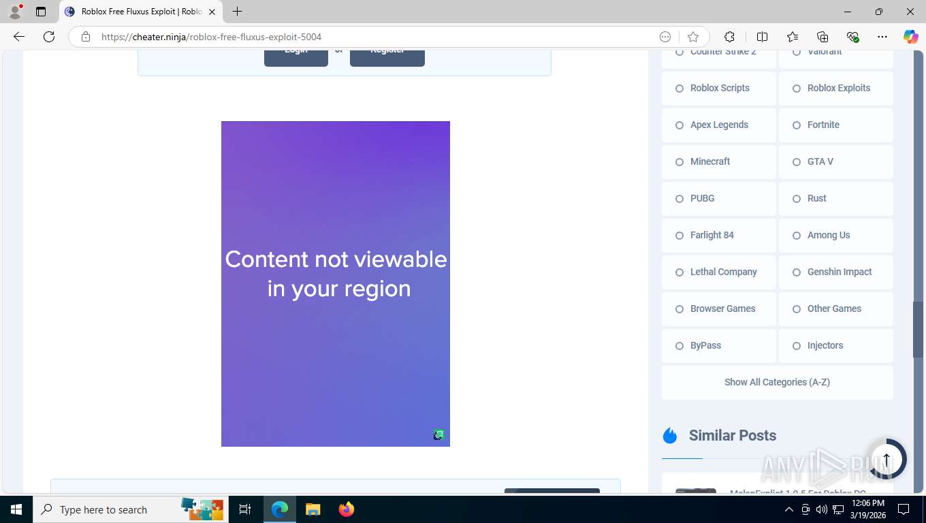Select the GTA V category
Screen dimensions: 926x523
coord(836,162)
